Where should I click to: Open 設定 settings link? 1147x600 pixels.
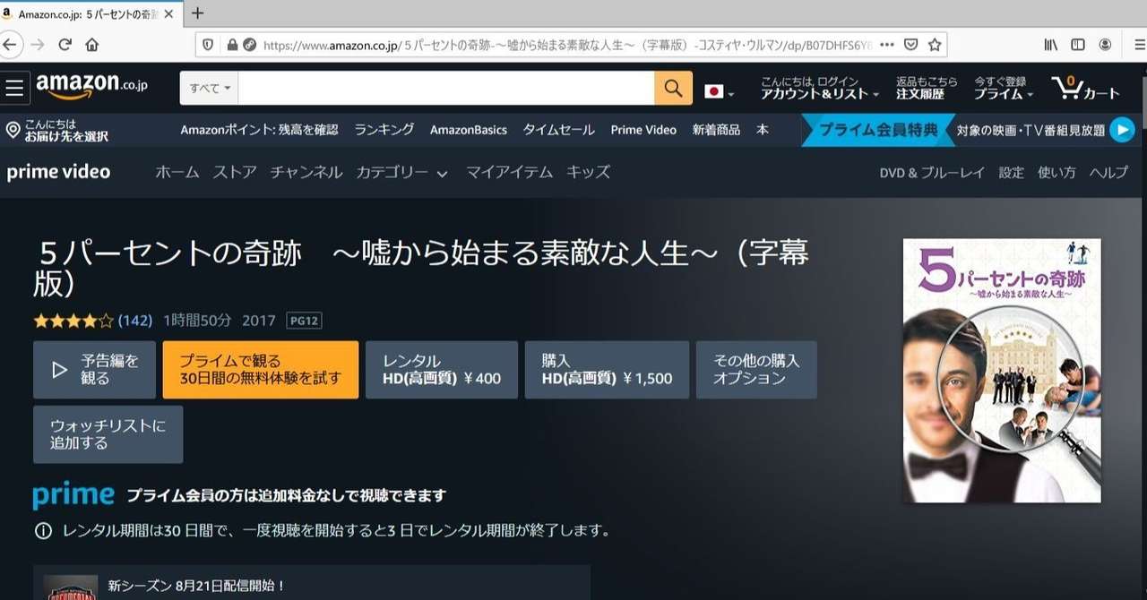1011,173
